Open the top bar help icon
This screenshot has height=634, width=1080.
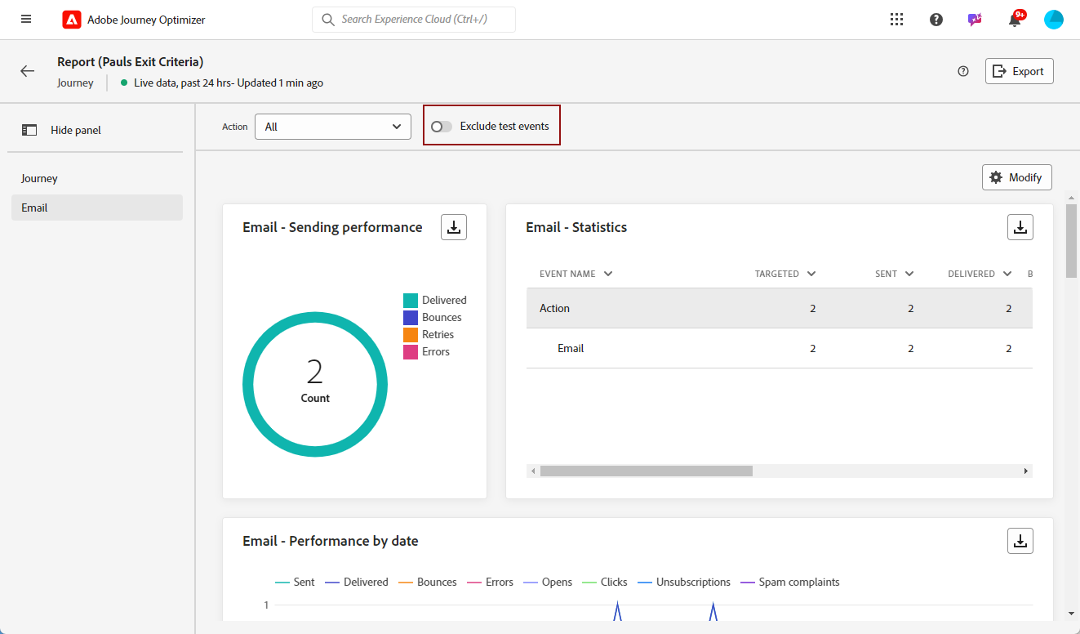click(936, 20)
